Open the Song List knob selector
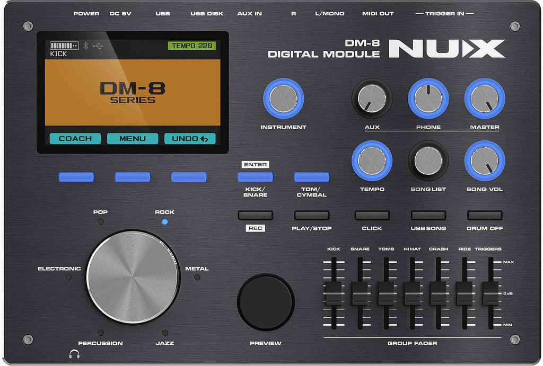The width and height of the screenshot is (543, 366). [428, 160]
